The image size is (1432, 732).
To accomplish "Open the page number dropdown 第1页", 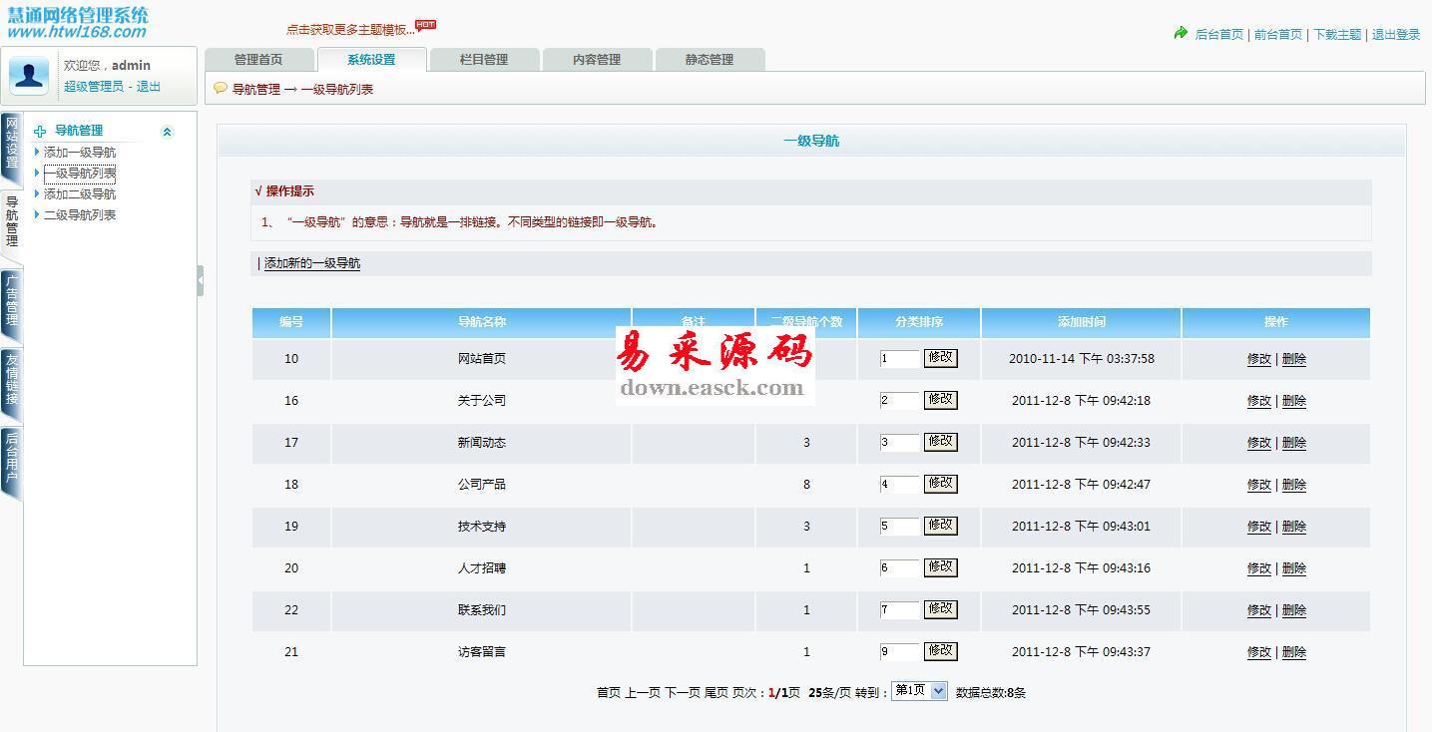I will tap(919, 691).
